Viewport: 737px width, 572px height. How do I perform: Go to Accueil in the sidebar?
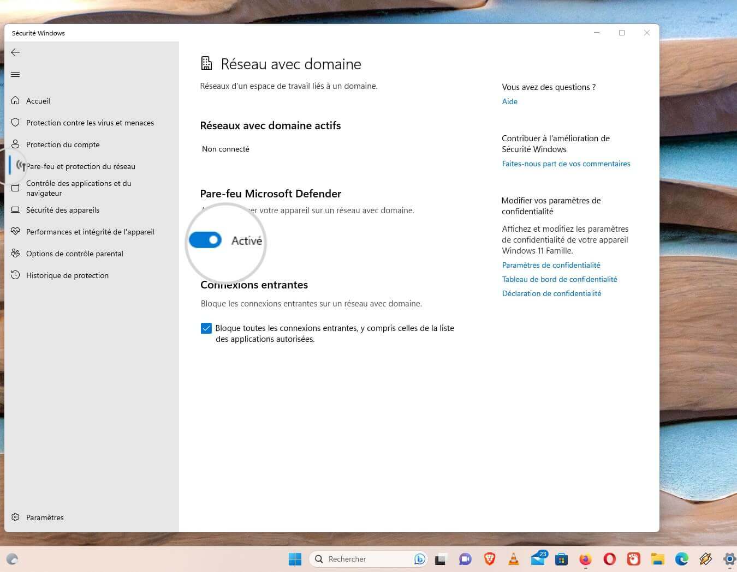coord(38,101)
